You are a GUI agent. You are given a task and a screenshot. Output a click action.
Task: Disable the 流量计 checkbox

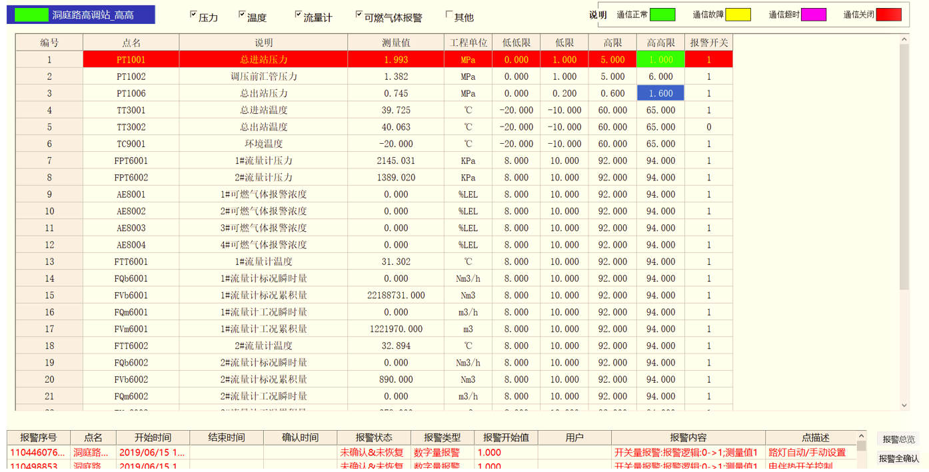[x=299, y=15]
